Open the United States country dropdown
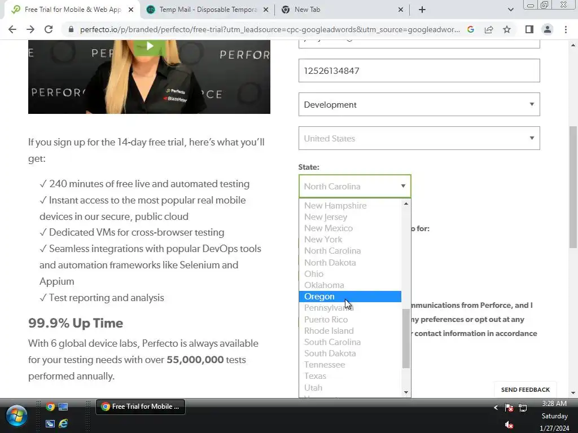This screenshot has width=578, height=433. pyautogui.click(x=419, y=139)
